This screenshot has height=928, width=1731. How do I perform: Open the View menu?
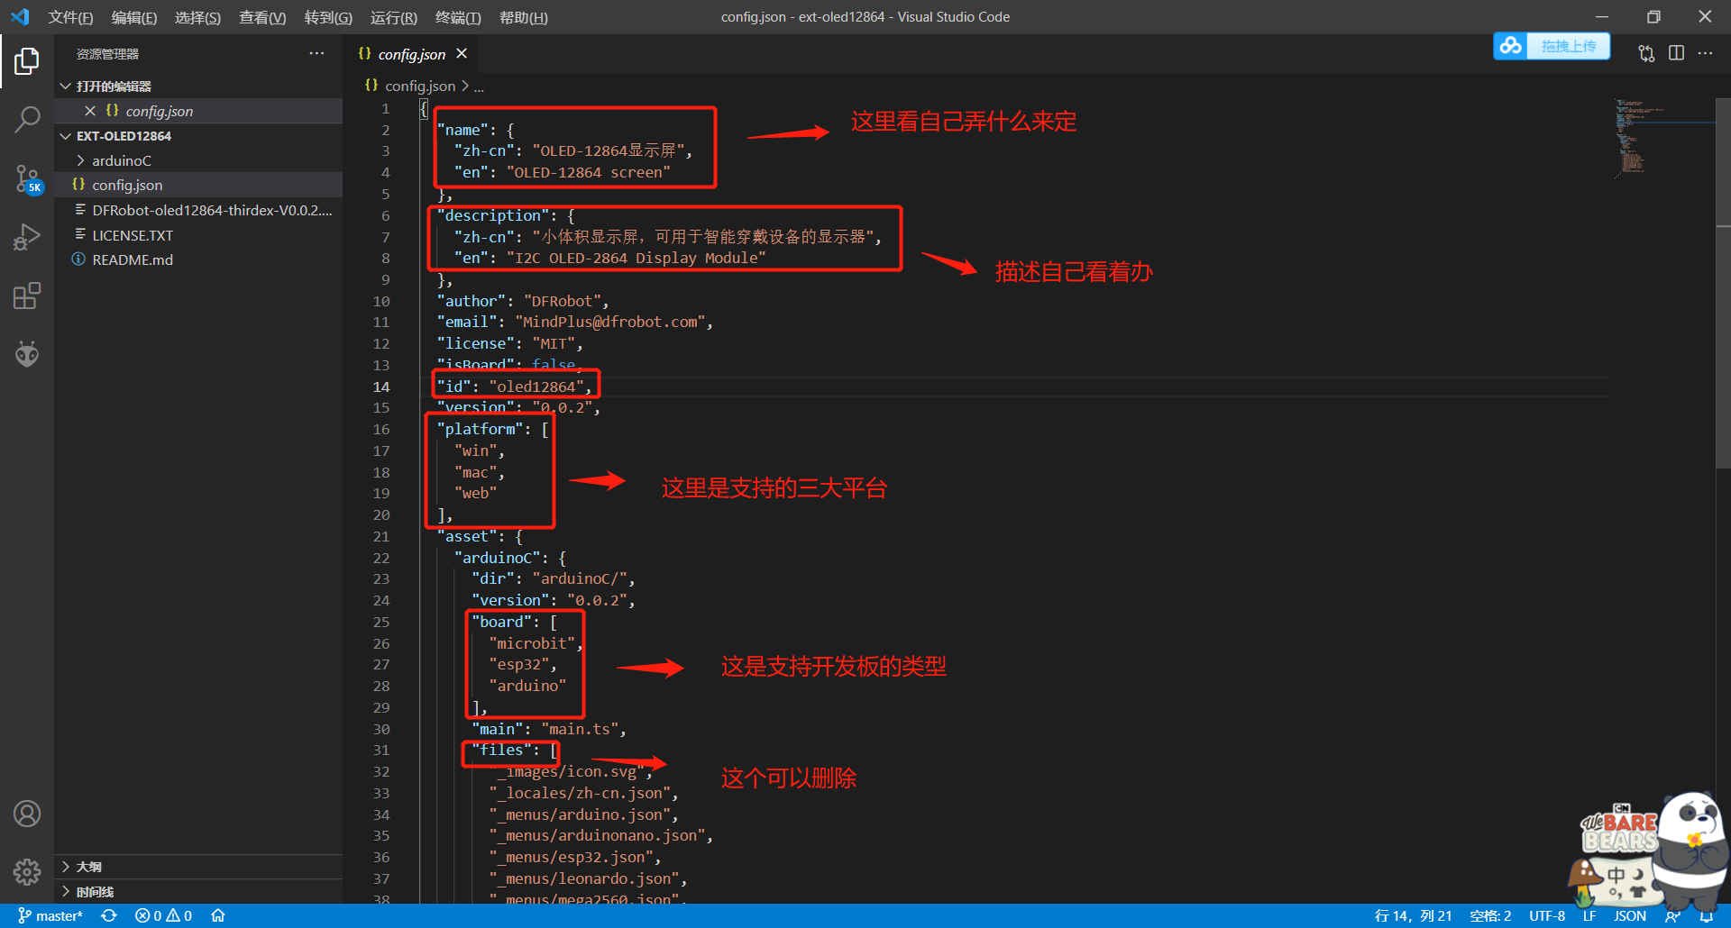tap(262, 17)
